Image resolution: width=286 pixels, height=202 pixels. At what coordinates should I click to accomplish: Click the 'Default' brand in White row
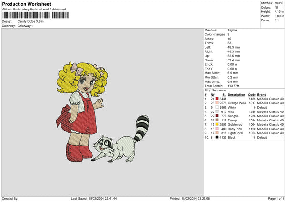point(262,107)
